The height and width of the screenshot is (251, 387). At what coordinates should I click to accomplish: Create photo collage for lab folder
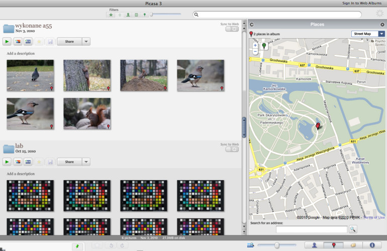18,162
